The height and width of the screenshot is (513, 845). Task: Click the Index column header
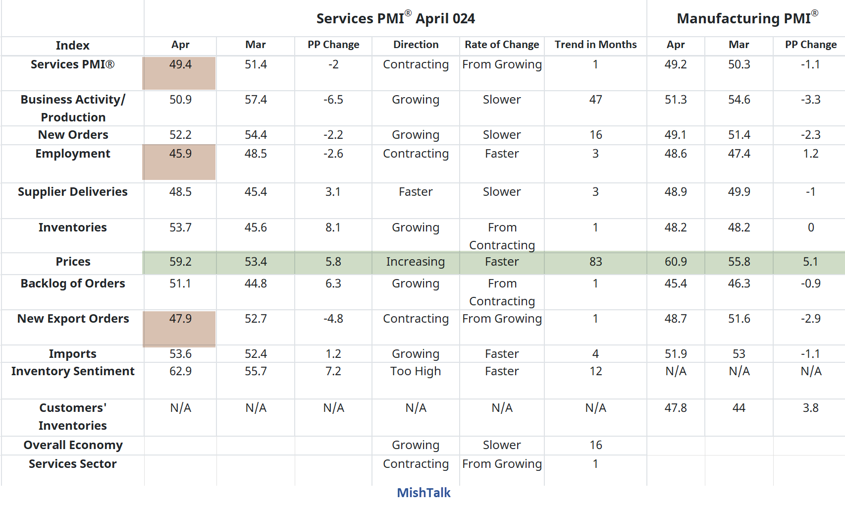(x=72, y=45)
